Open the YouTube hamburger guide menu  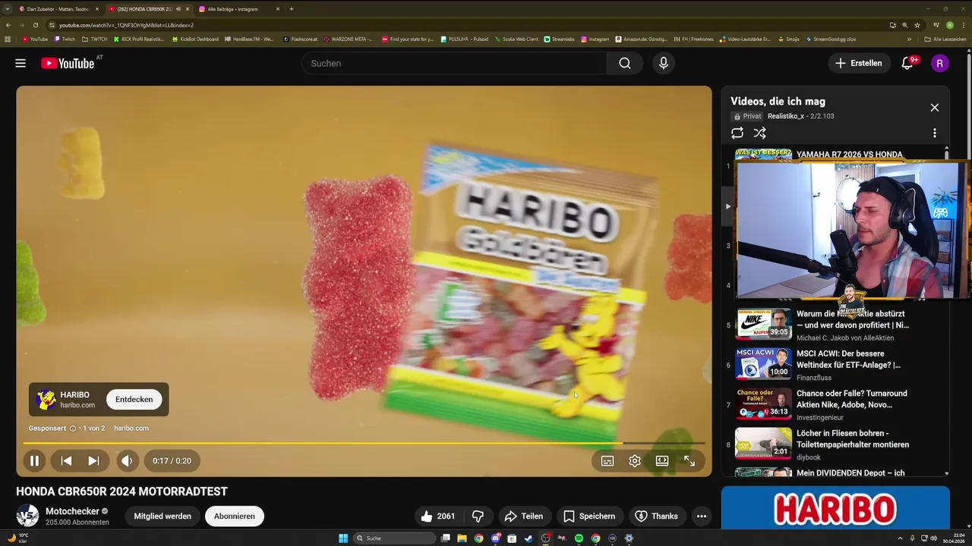[x=21, y=63]
